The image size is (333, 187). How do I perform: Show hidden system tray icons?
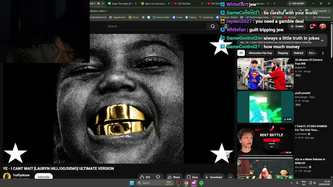[x=292, y=183]
